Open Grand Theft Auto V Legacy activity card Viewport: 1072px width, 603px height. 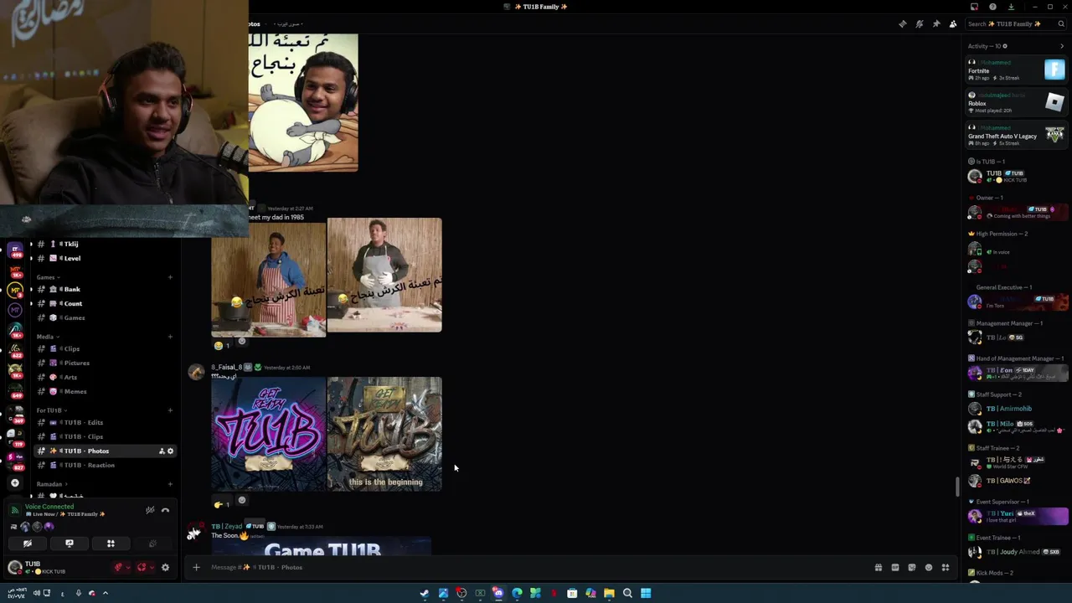(x=1017, y=136)
